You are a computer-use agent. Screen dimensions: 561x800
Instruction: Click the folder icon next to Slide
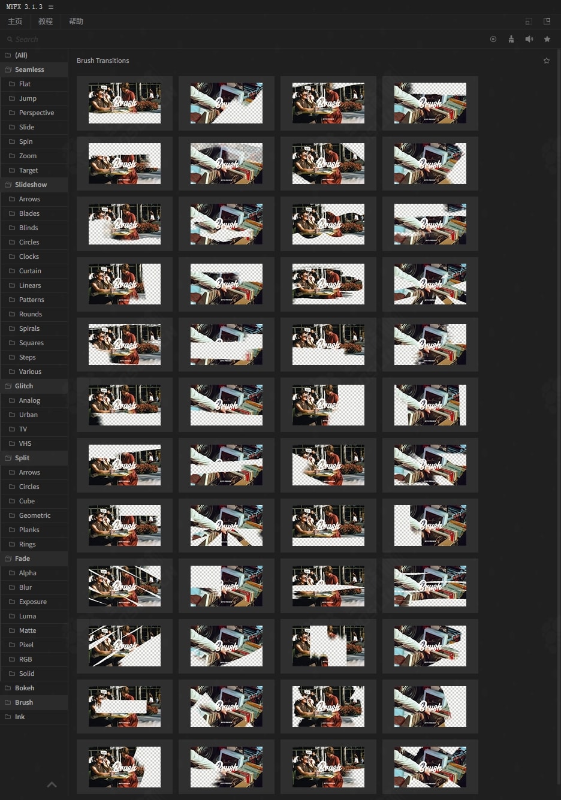(x=12, y=127)
